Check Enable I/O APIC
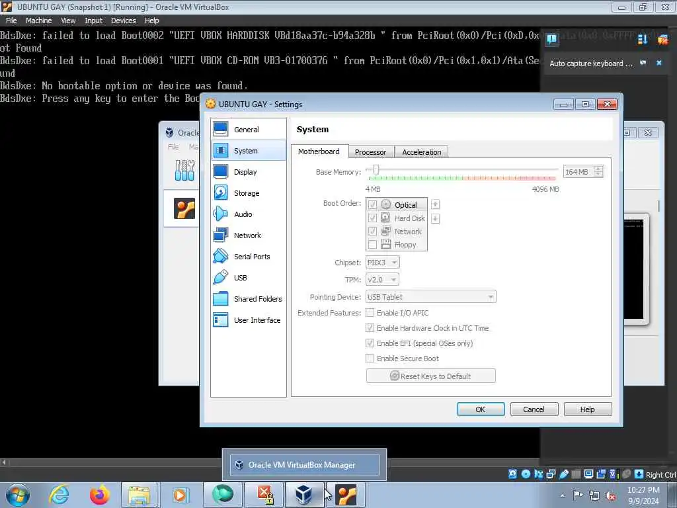Image resolution: width=677 pixels, height=508 pixels. 370,312
